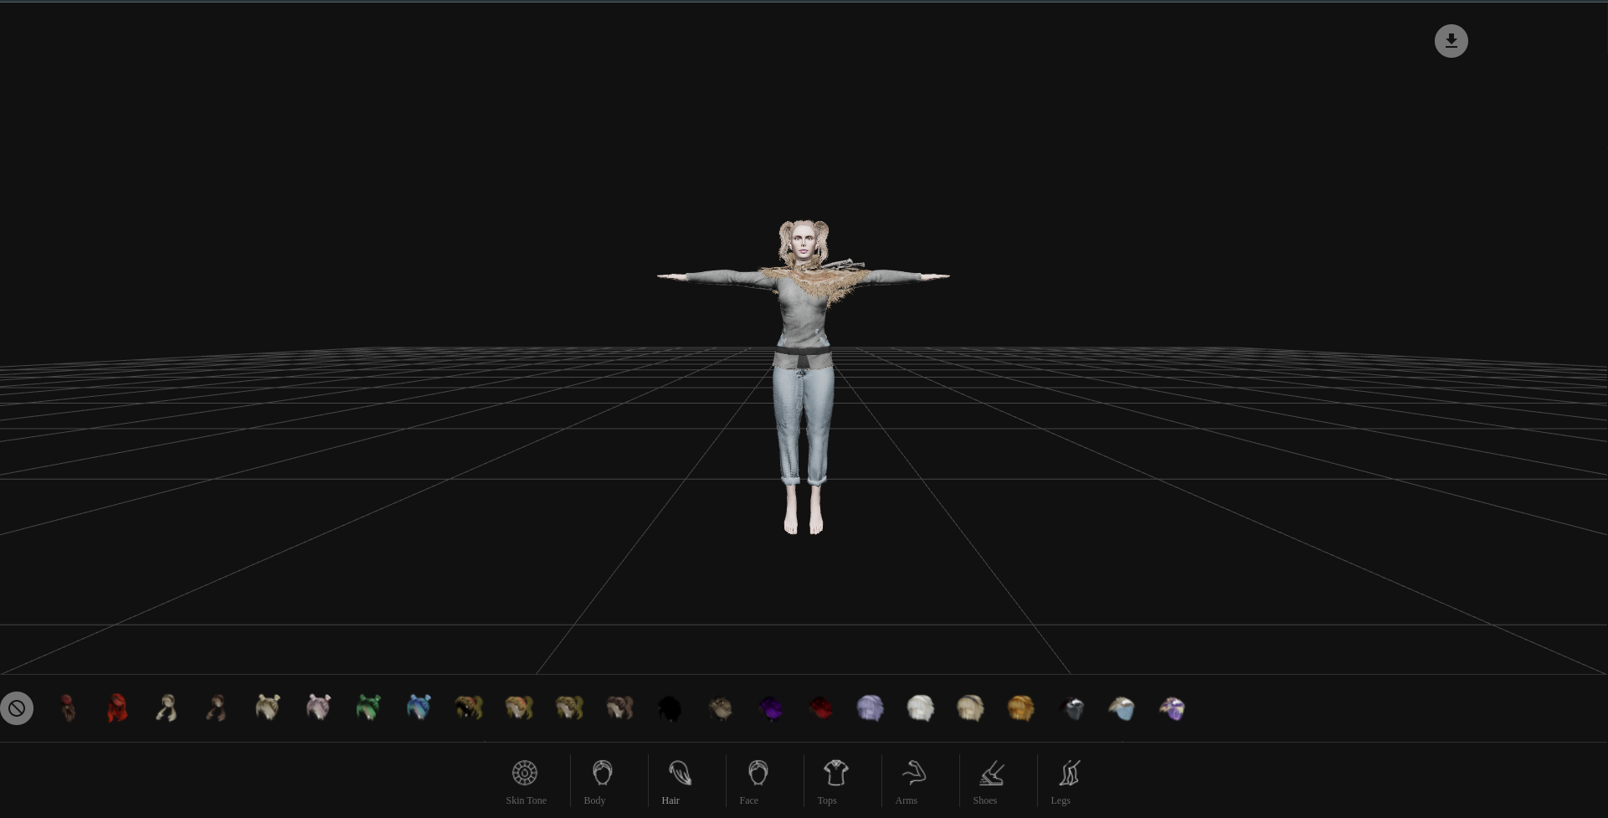Image resolution: width=1608 pixels, height=818 pixels.
Task: Choose the green hairstyle
Action: coord(368,707)
